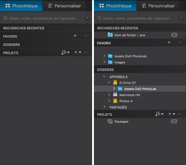
Task: Expand the PARTAGÉS section
Action: click(x=104, y=107)
